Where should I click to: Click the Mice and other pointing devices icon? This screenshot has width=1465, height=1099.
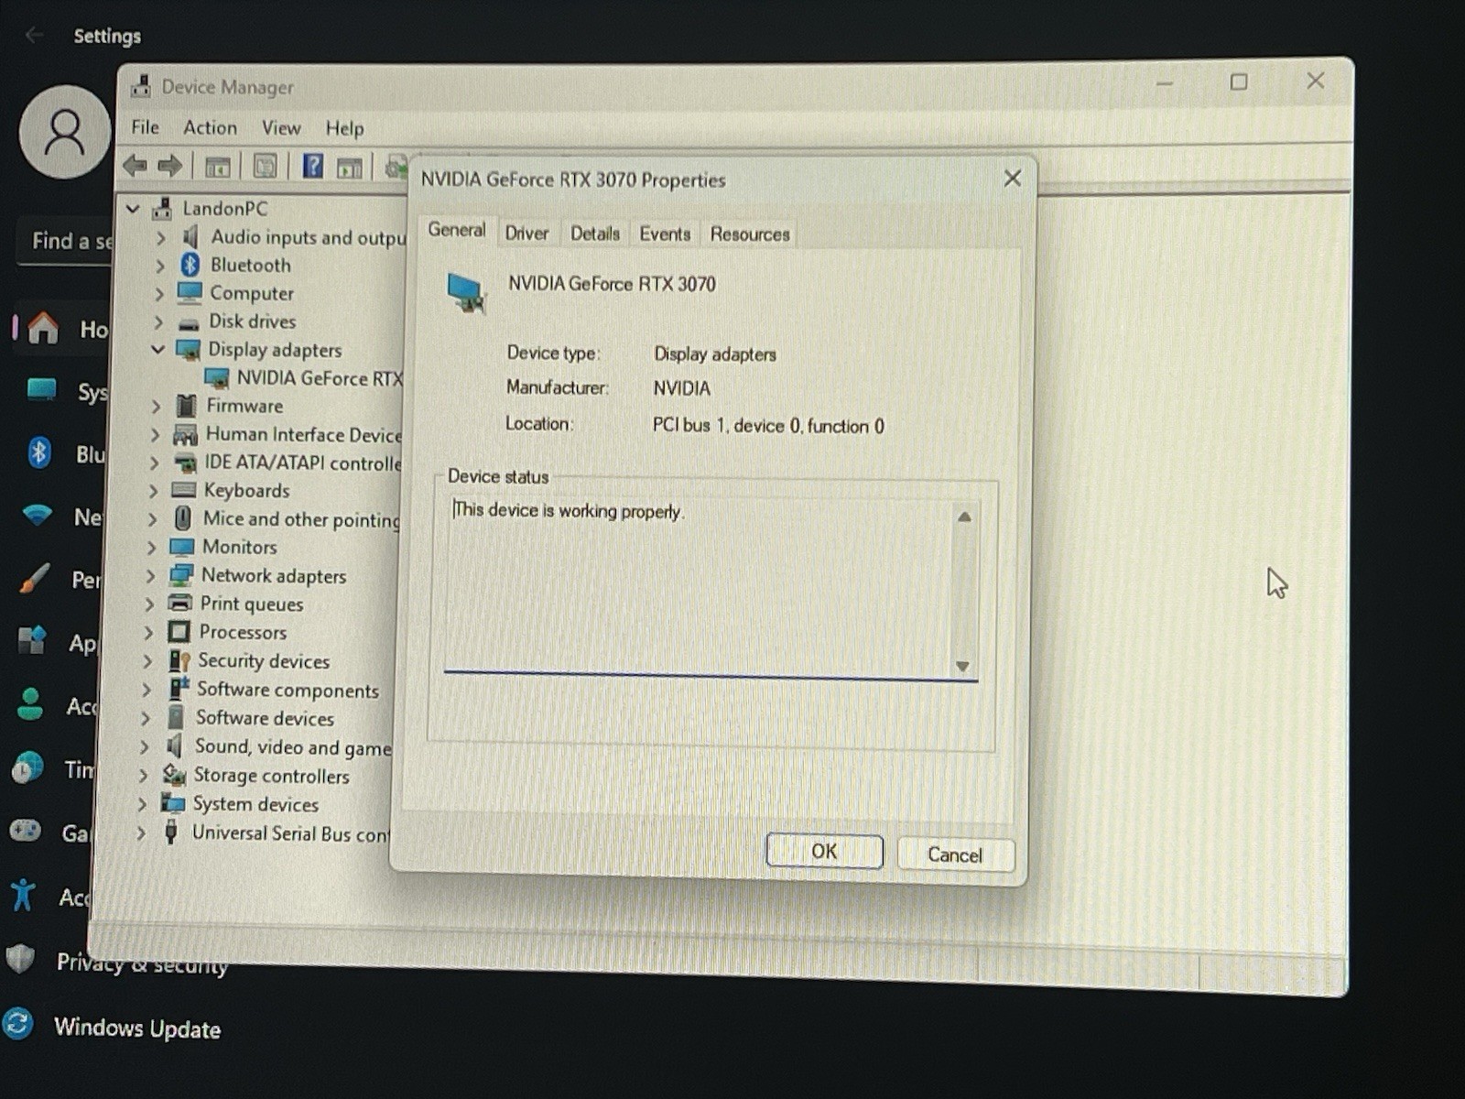pyautogui.click(x=183, y=518)
